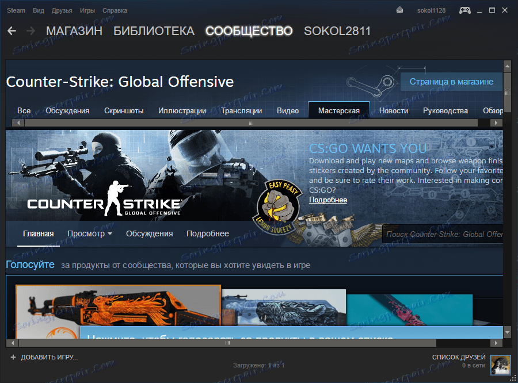This screenshot has height=383, width=518.
Task: Open the Друзья menu
Action: (x=62, y=10)
